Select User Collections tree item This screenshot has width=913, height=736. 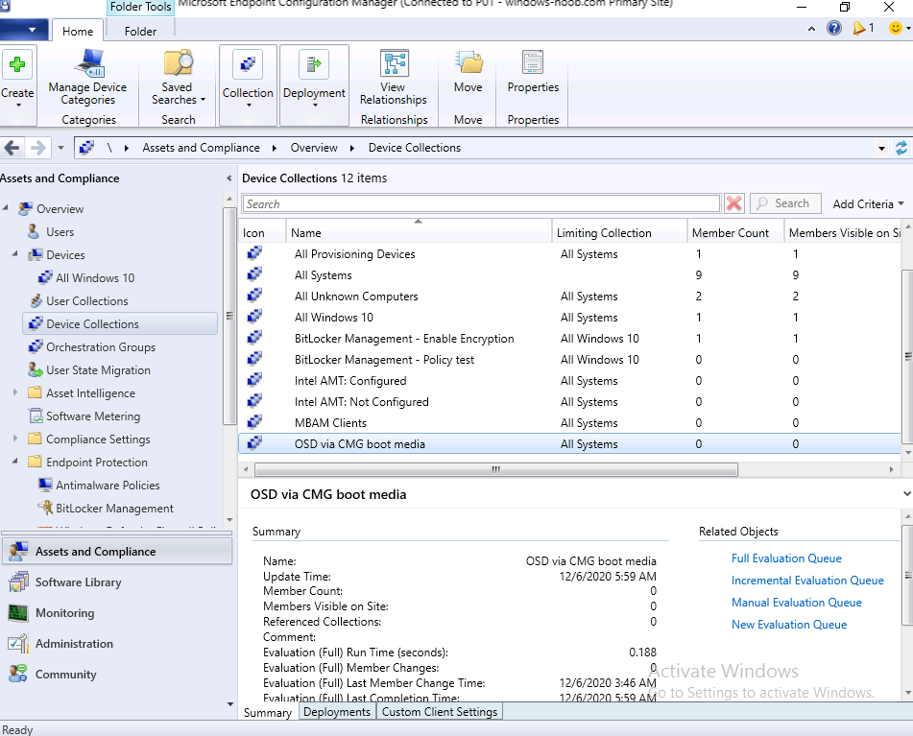(86, 300)
